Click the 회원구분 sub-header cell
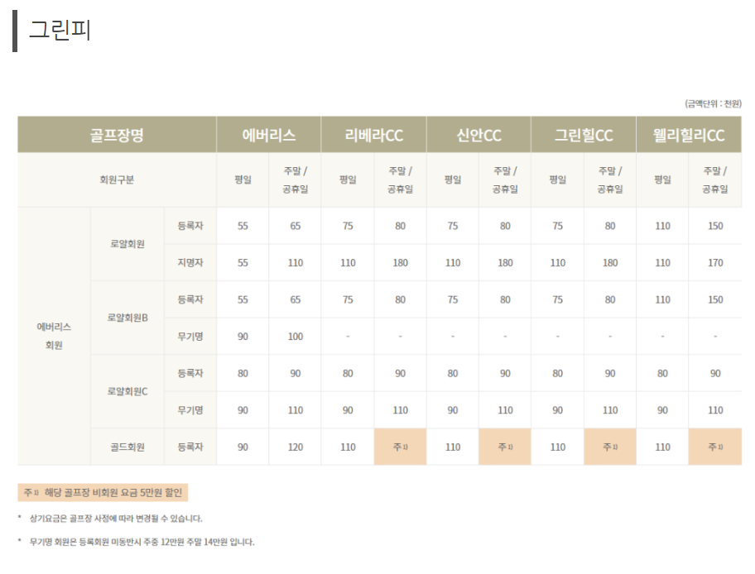This screenshot has height=574, width=755. tap(117, 180)
